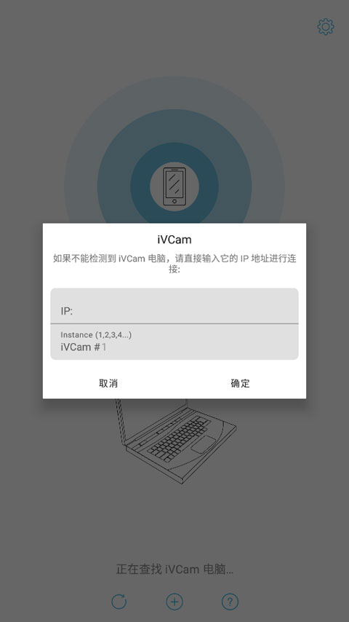The width and height of the screenshot is (349, 622).
Task: Tap the IP address instruction text
Action: [x=174, y=264]
